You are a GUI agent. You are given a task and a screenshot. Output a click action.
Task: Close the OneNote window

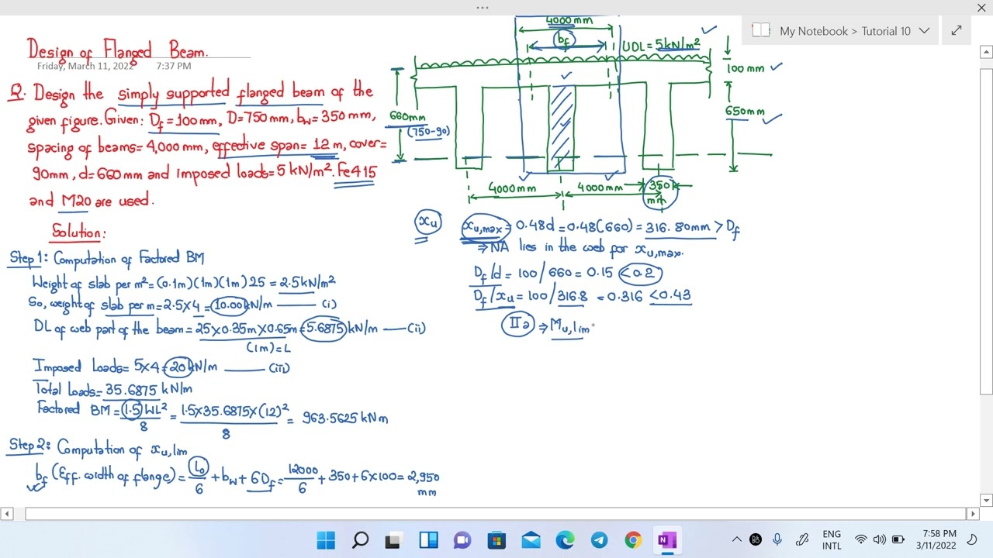click(981, 8)
